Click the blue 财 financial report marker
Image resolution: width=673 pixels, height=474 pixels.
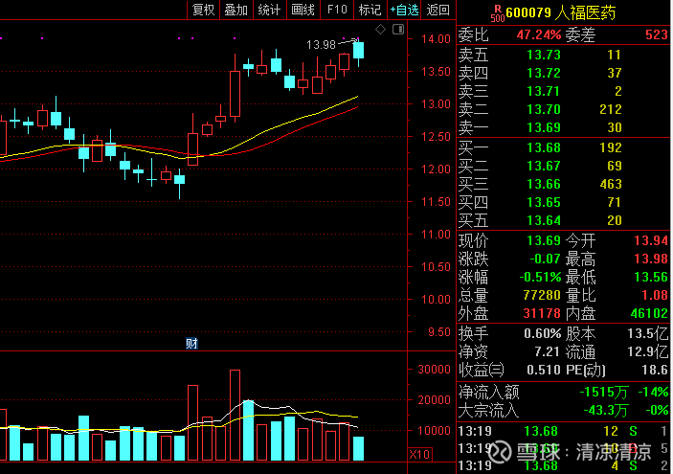coord(191,343)
